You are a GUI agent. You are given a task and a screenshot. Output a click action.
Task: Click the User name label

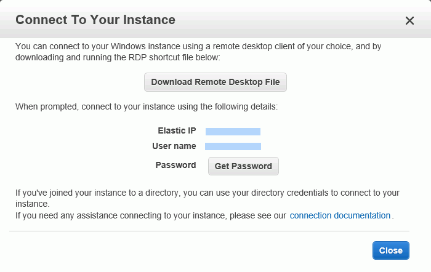click(x=174, y=146)
